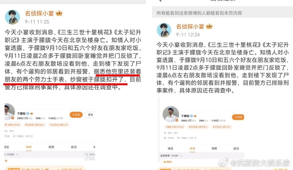Click 于朦胧 profile photo in right card
The width and height of the screenshot is (293, 170).
[171, 114]
